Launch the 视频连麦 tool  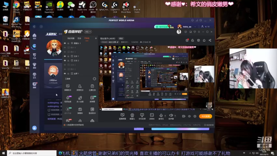point(68,99)
